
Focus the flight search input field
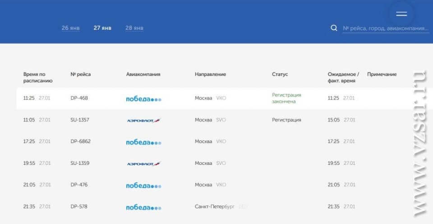(385, 28)
